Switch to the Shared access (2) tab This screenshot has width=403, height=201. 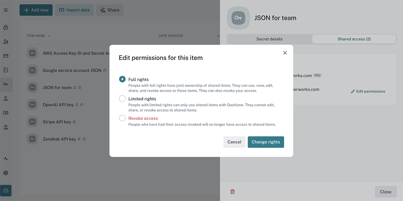click(354, 39)
